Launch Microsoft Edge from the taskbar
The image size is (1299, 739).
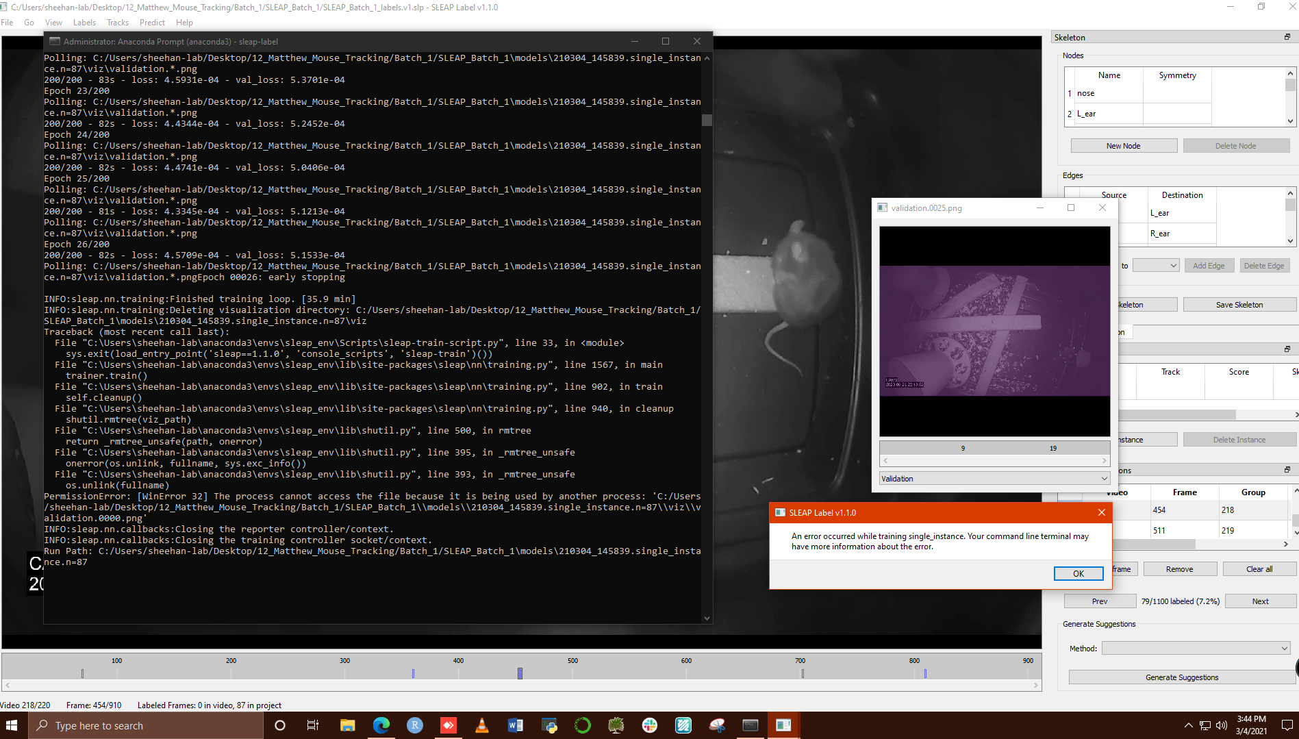(x=381, y=725)
